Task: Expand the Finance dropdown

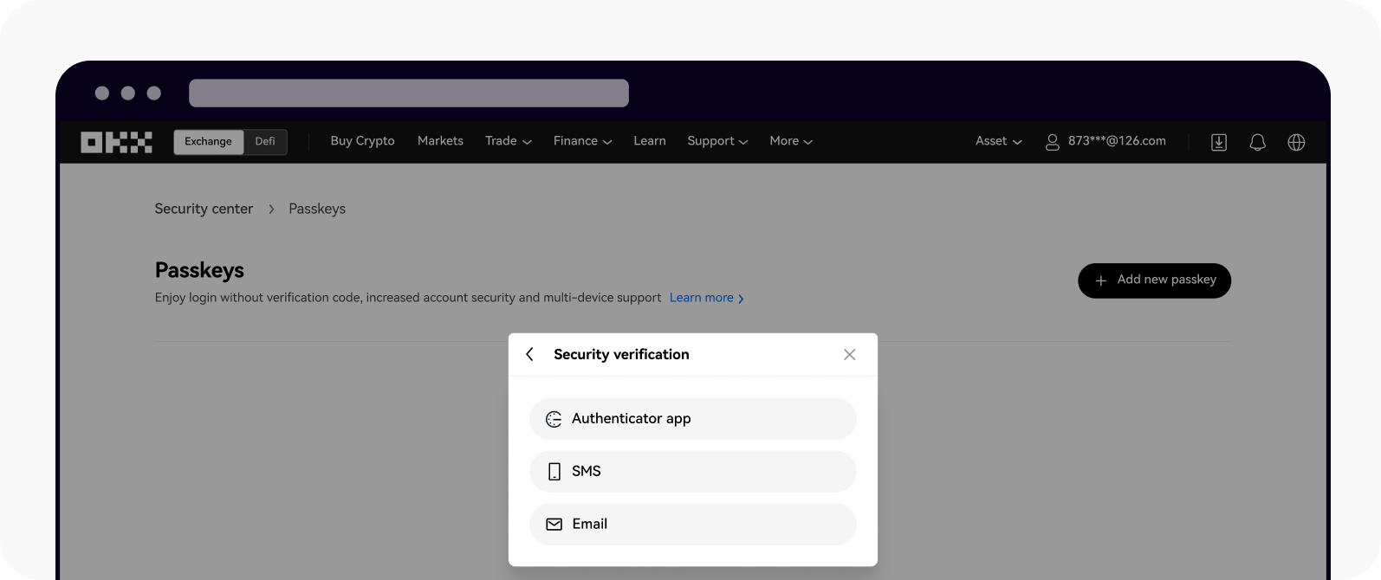Action: (583, 141)
